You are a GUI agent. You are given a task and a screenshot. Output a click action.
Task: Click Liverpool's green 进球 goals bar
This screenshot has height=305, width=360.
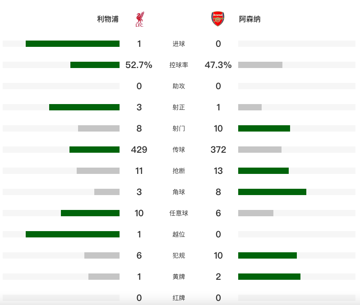tap(73, 44)
